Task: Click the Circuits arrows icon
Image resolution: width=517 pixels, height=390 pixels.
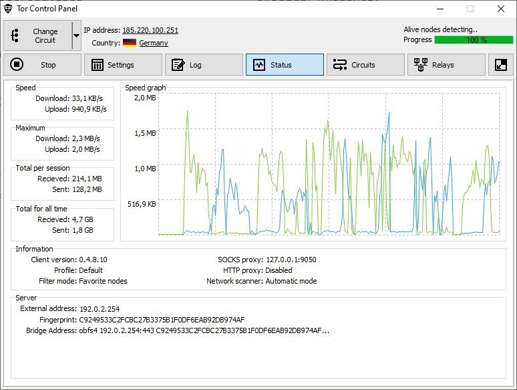Action: point(339,65)
